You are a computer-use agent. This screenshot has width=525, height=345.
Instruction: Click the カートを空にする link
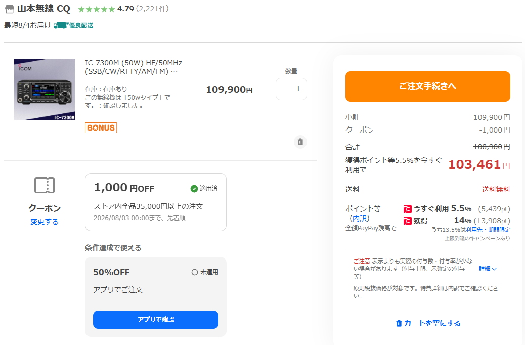428,323
